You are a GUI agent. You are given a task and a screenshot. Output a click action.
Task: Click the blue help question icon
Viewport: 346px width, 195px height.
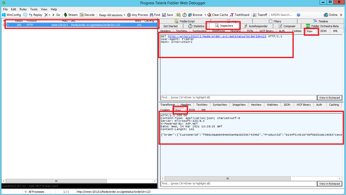coord(299,15)
